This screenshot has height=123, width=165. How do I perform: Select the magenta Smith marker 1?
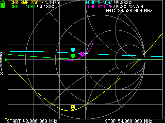coord(82,54)
